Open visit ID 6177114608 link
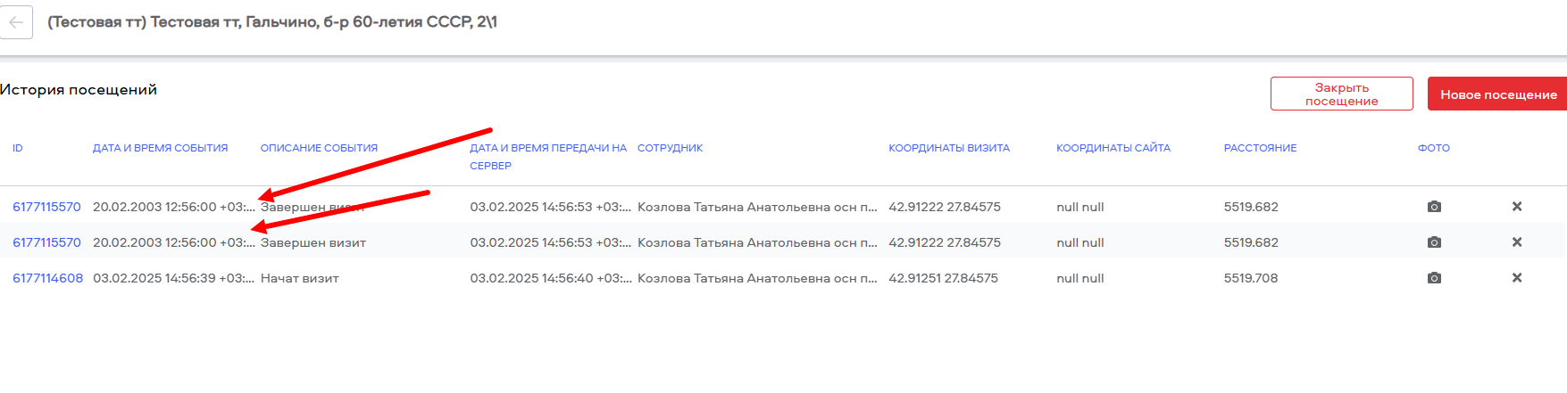The height and width of the screenshot is (393, 1567). tap(47, 278)
